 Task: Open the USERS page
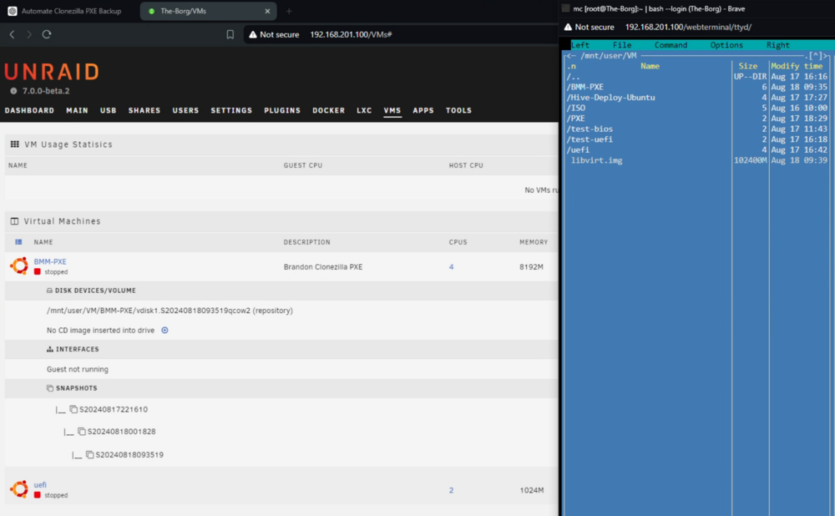(185, 110)
